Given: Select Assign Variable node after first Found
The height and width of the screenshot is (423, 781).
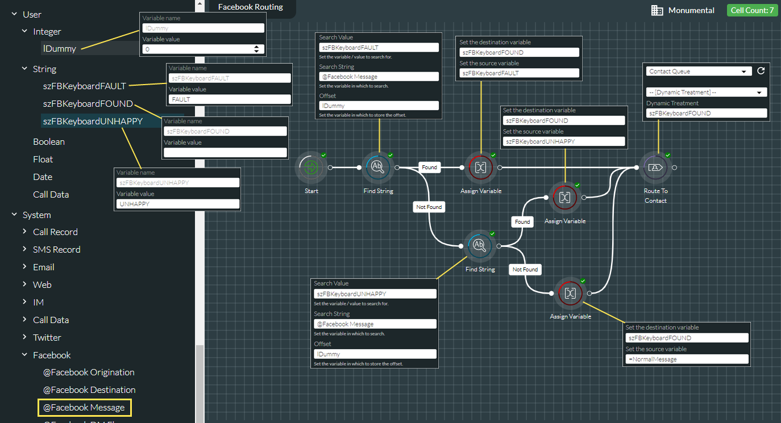Looking at the screenshot, I should click(x=481, y=167).
